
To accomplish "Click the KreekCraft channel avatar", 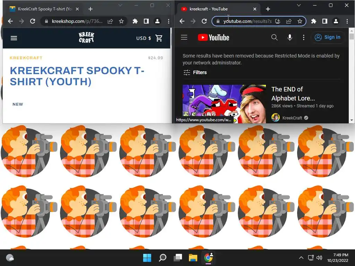I will tap(276, 118).
